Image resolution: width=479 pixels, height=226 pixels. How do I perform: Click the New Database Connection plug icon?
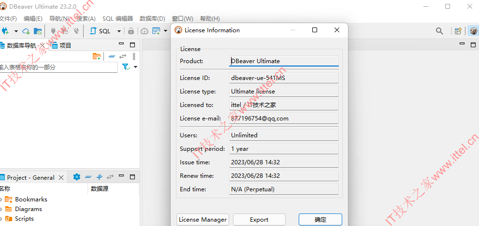[x=5, y=31]
